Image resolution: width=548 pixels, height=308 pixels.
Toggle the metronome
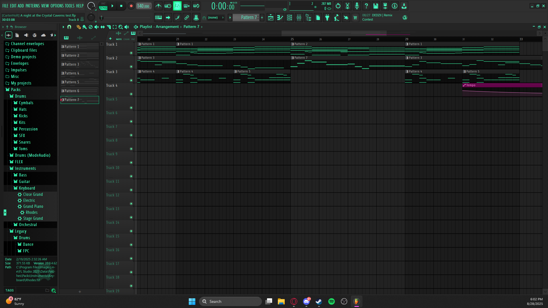158,6
